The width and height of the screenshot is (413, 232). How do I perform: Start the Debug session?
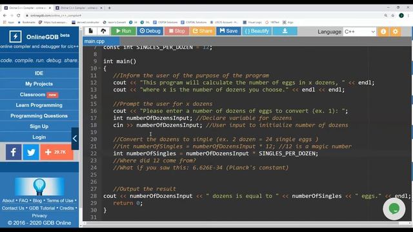coord(150,31)
